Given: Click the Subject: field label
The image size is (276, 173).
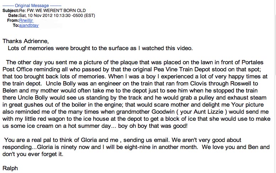Looking at the screenshot, I should pyautogui.click(x=11, y=11).
